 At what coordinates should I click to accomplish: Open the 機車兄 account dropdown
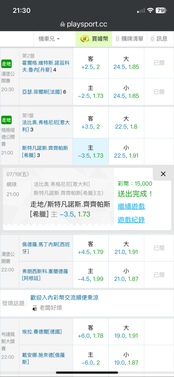(x=49, y=39)
